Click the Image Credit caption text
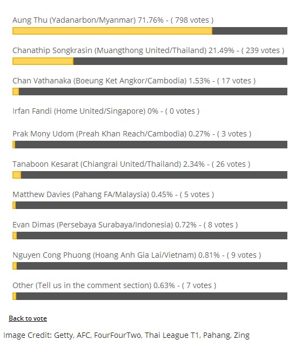Viewport: 296px width, 346px height. [126, 335]
